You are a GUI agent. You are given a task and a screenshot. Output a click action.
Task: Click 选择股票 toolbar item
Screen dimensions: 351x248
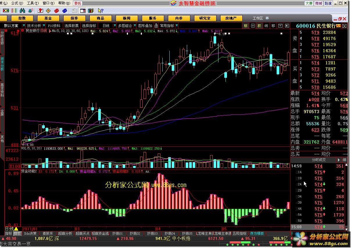pos(71,26)
